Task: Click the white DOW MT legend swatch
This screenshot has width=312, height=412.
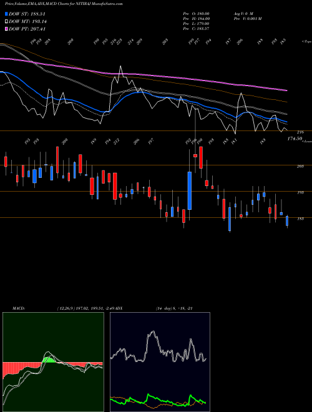Action: [6, 22]
